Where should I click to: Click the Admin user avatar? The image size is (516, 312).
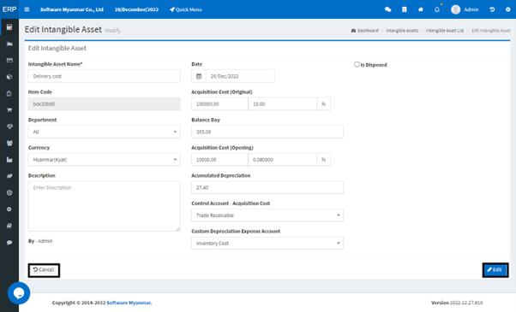(x=455, y=9)
